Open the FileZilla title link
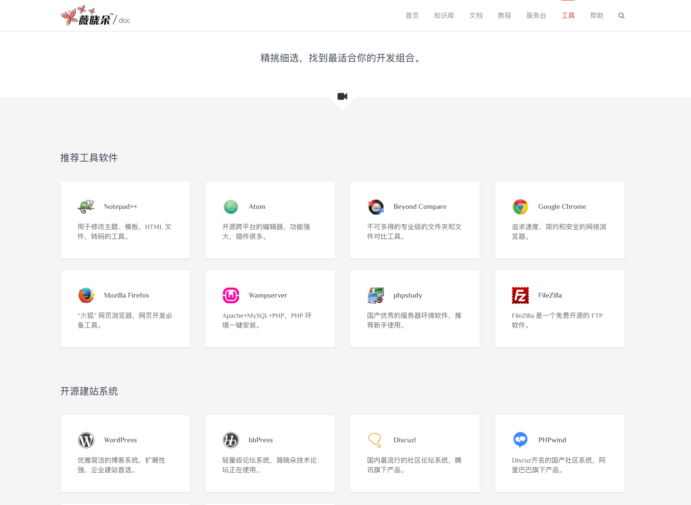 (x=550, y=295)
